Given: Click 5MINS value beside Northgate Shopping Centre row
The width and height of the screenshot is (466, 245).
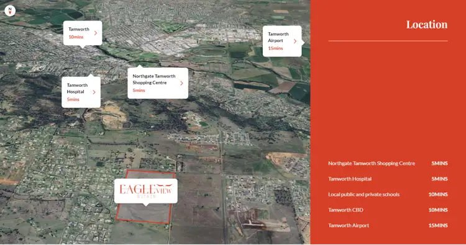Looking at the screenshot, I should point(439,163).
